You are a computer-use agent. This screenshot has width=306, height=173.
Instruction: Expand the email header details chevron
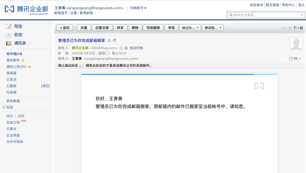point(300,59)
